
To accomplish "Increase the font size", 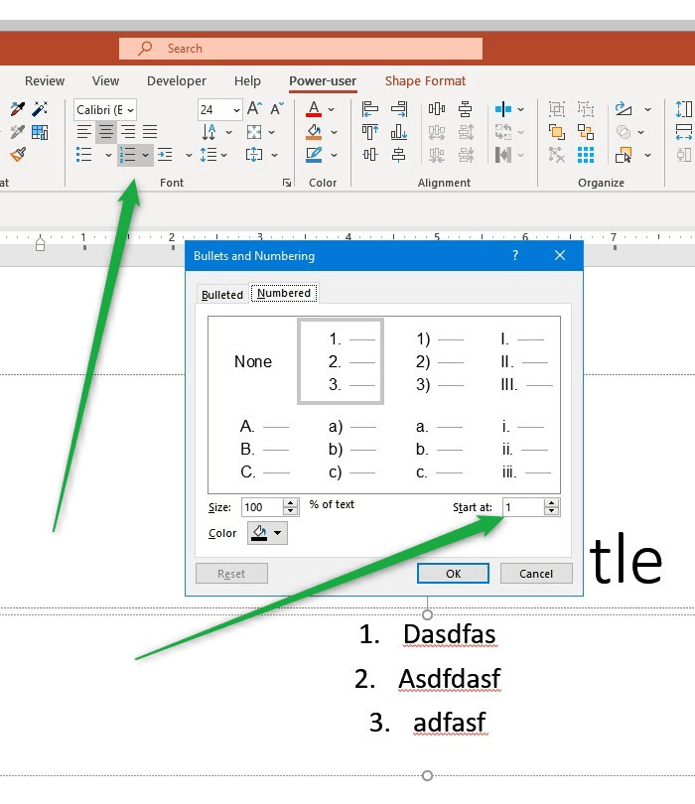I will coord(254,109).
